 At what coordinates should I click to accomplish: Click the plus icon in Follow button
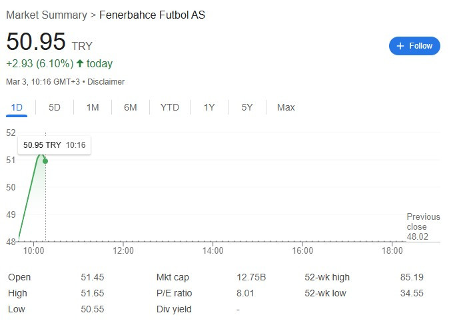[400, 46]
